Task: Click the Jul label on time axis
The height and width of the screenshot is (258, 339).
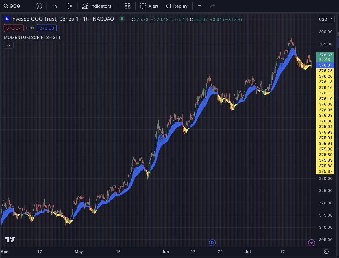Action: (248, 252)
